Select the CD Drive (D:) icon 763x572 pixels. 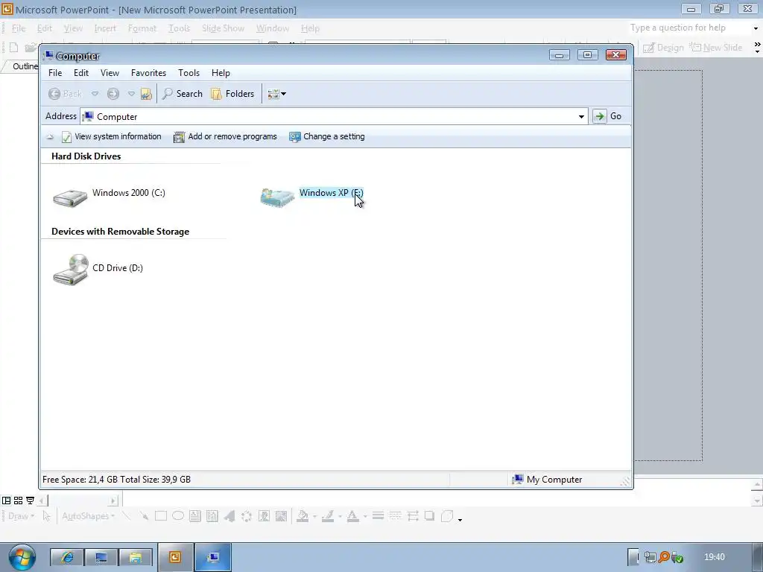[71, 270]
